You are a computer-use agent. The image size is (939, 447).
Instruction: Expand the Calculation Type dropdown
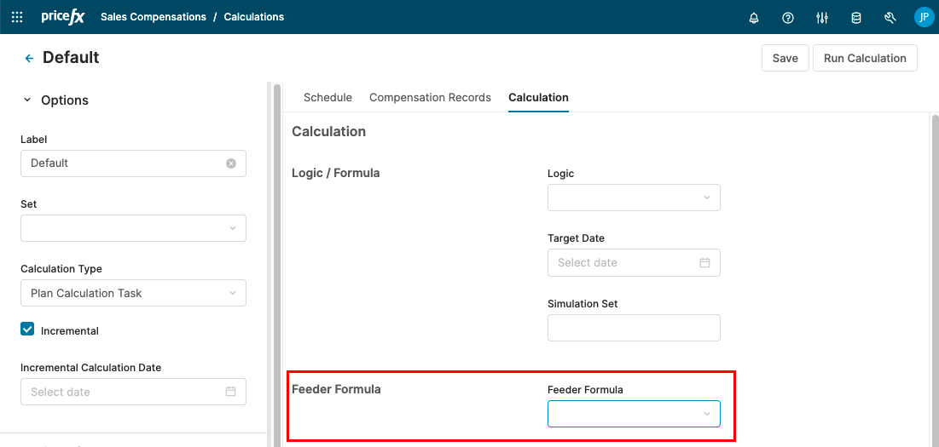(133, 293)
